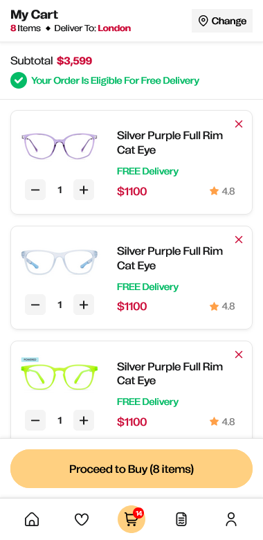Decrease quantity of blue glasses

coord(35,305)
